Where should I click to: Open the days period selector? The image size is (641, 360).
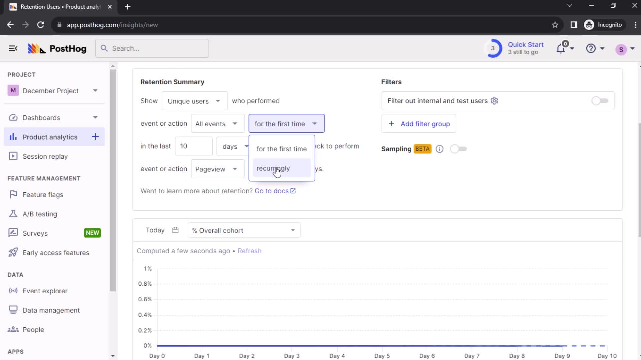pos(234,146)
